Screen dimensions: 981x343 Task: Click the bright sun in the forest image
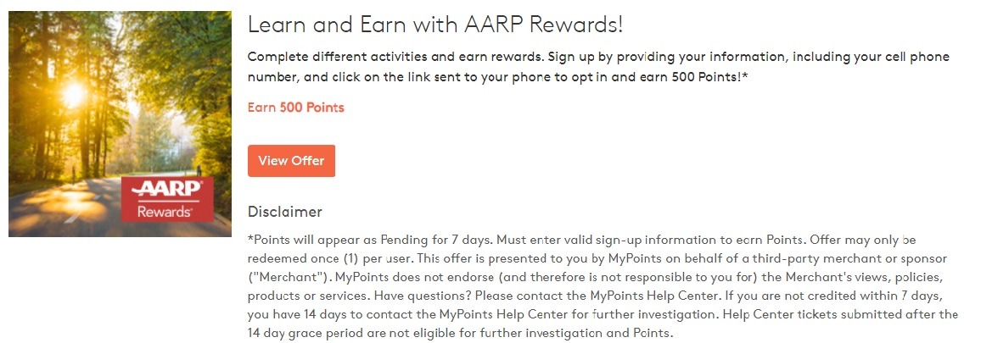(x=73, y=95)
